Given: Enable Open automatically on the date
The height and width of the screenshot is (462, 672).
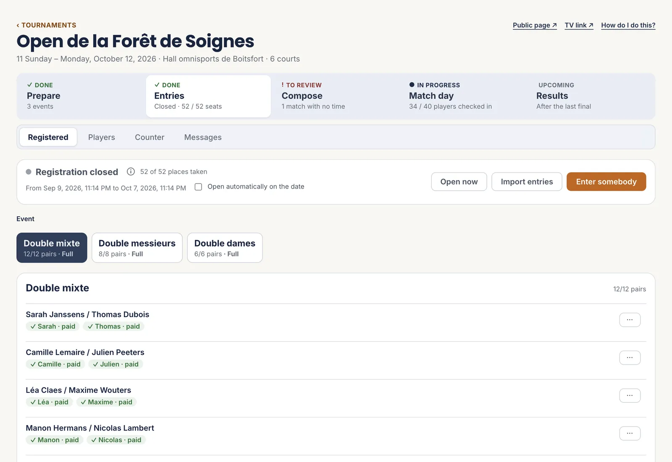Looking at the screenshot, I should [198, 186].
